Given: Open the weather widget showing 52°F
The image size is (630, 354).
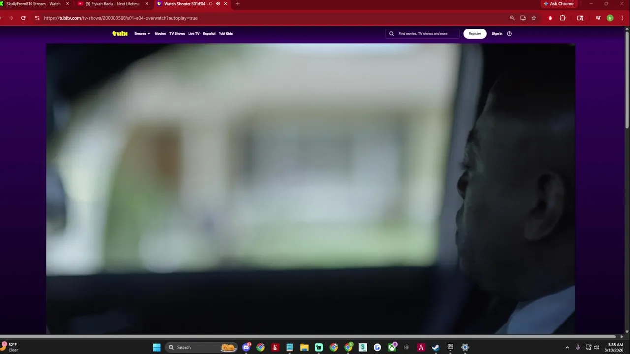Looking at the screenshot, I should [x=10, y=347].
